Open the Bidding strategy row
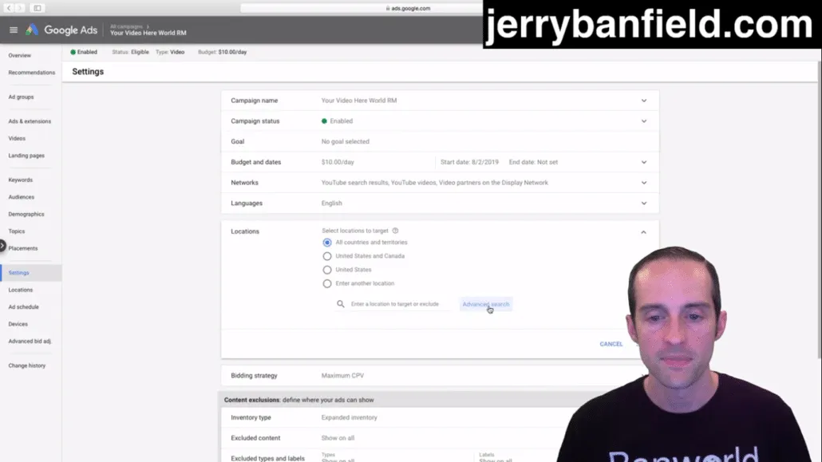Viewport: 822px width, 462px height. point(440,376)
